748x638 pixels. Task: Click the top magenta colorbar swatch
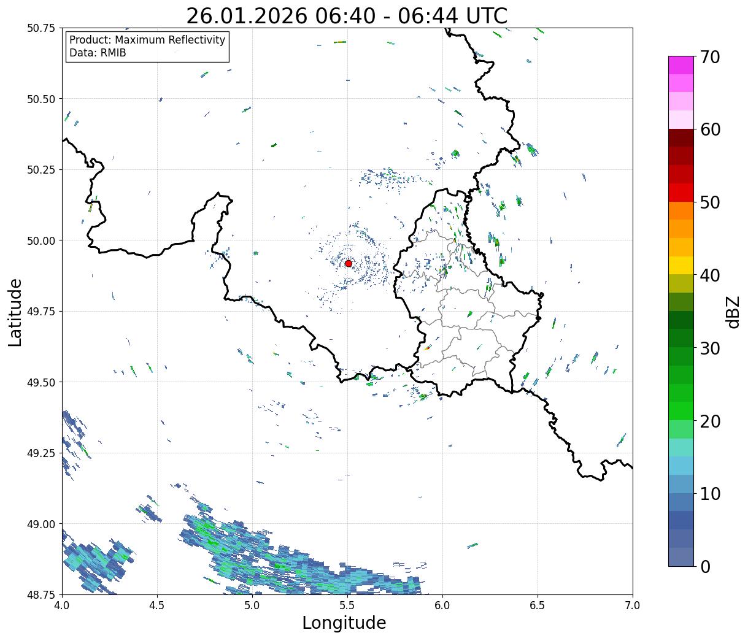[x=681, y=65]
